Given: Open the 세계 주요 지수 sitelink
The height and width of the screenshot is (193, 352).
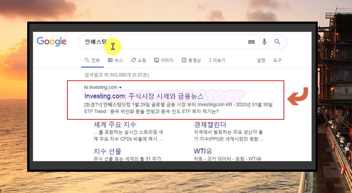Looking at the screenshot, I should (115, 125).
